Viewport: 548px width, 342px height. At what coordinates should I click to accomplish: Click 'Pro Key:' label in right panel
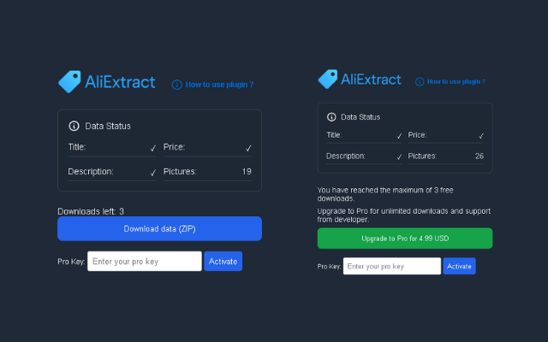[329, 266]
